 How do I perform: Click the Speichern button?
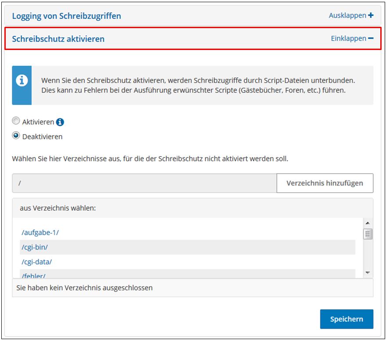click(x=347, y=319)
